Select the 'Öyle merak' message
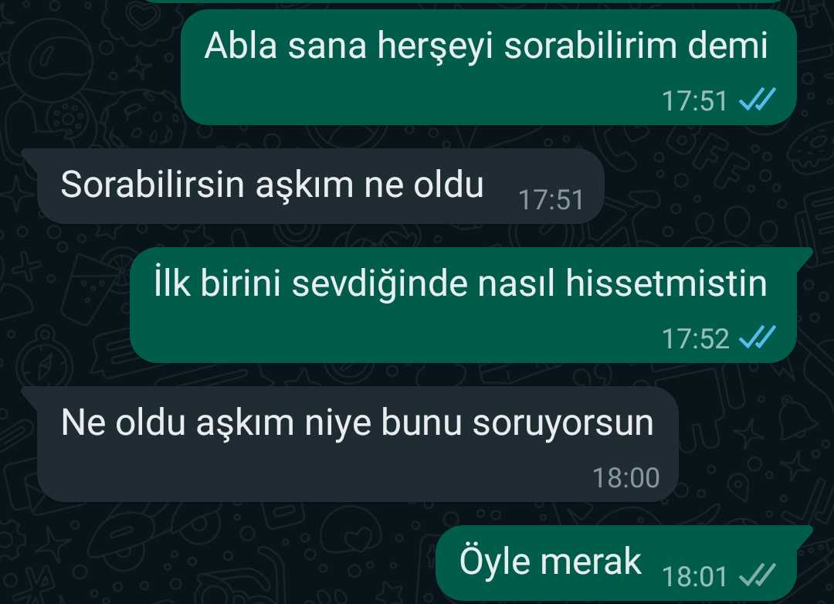 click(x=616, y=562)
